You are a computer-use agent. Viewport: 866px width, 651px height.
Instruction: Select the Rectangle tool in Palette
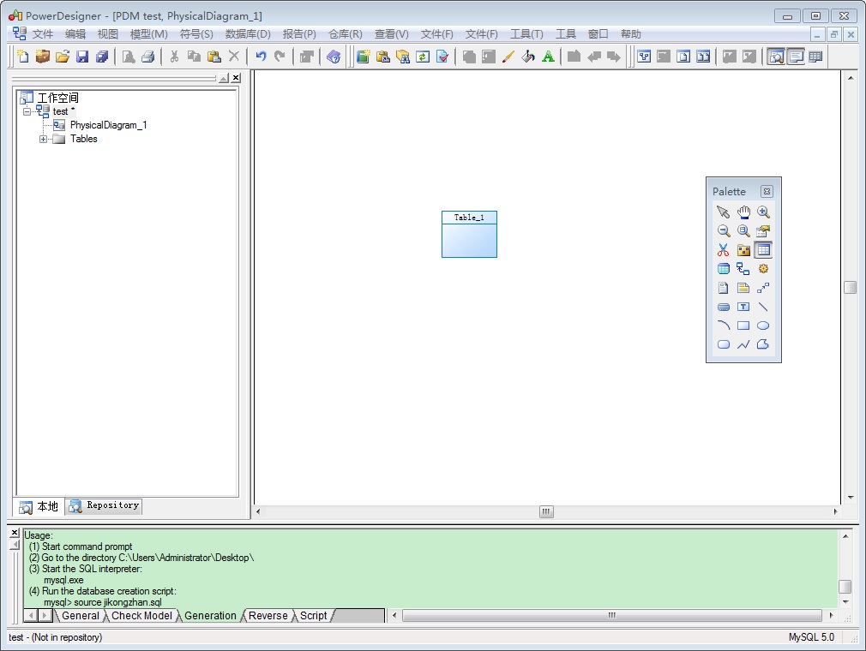743,325
